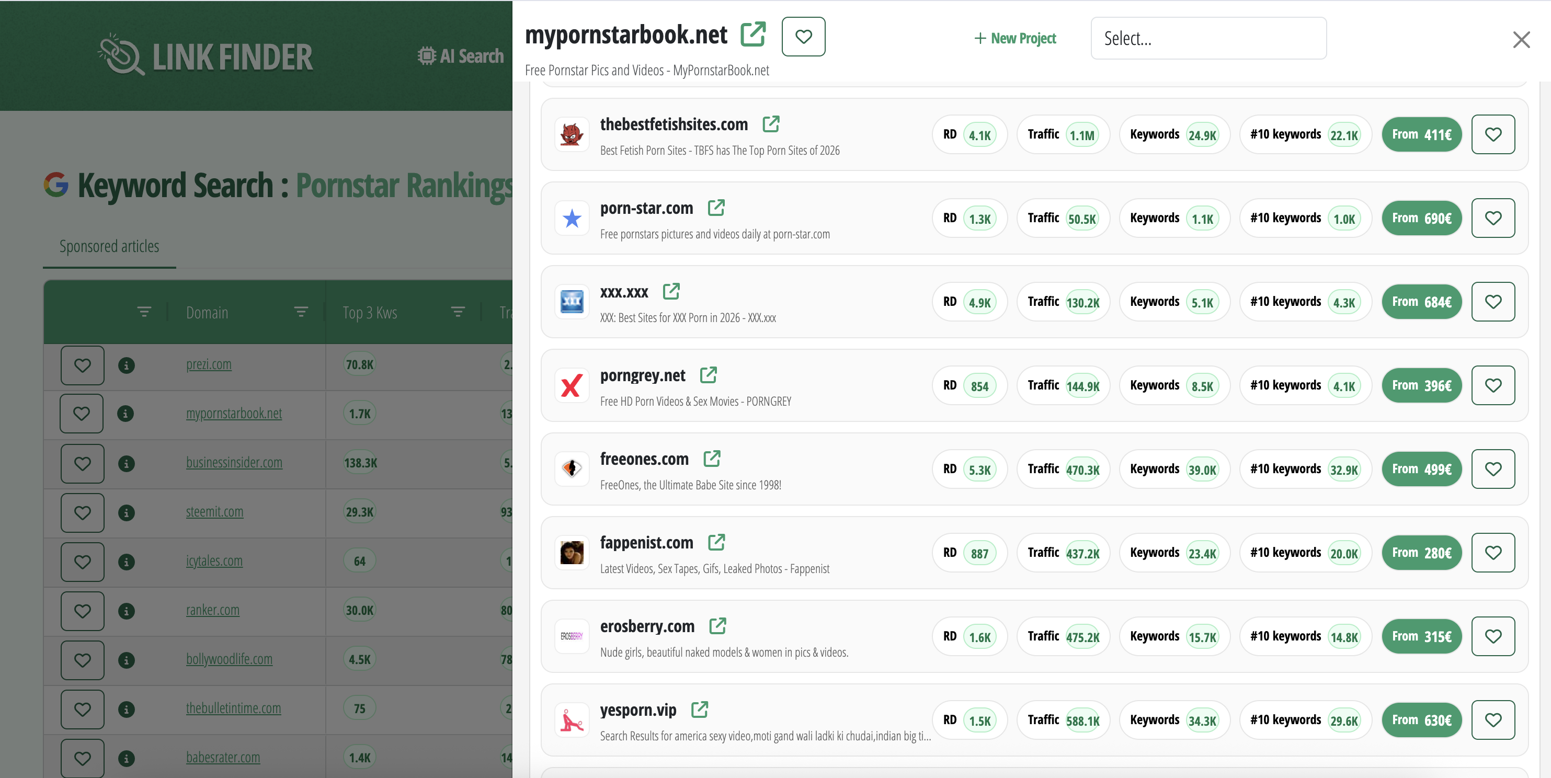This screenshot has width=1551, height=778.
Task: Favorite thebestfetishsites.com with the heart button
Action: [x=1492, y=134]
